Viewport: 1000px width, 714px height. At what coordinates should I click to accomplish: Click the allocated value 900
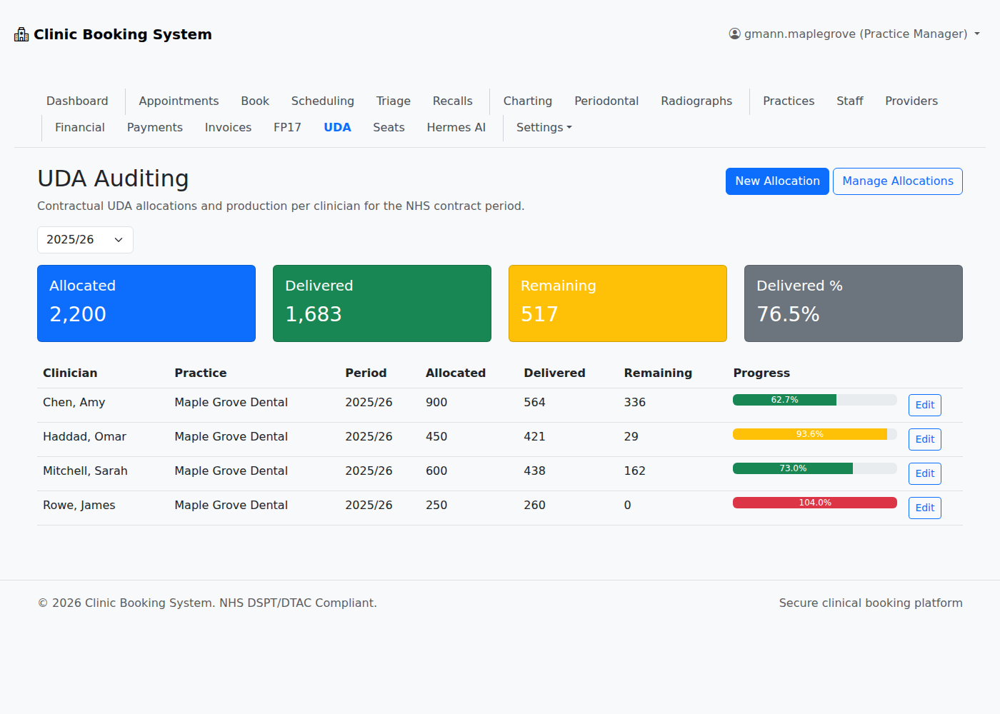[436, 402]
